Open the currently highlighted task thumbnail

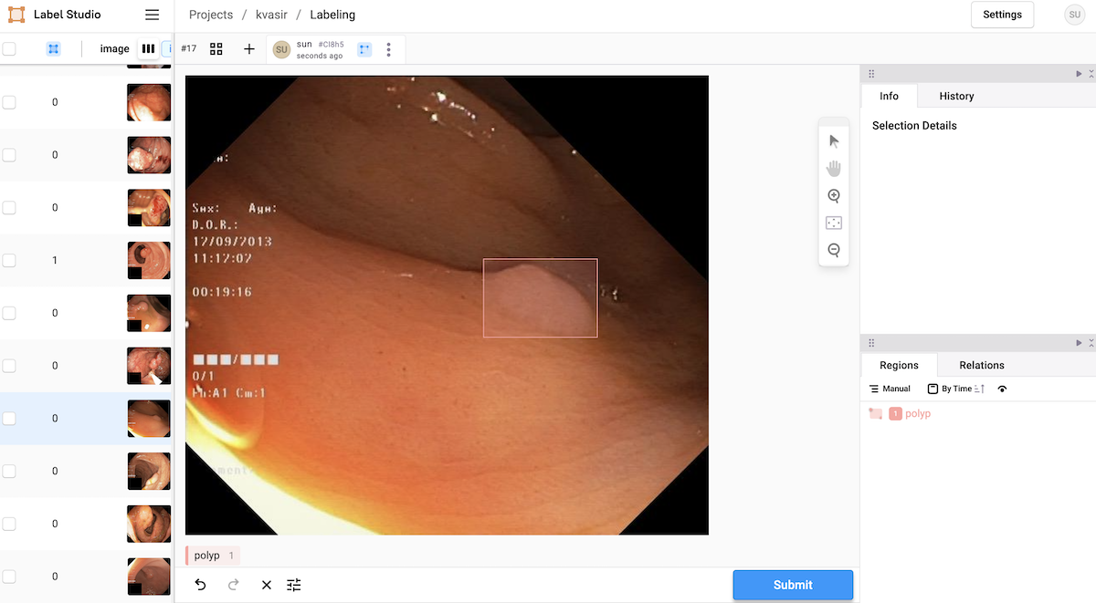click(149, 419)
